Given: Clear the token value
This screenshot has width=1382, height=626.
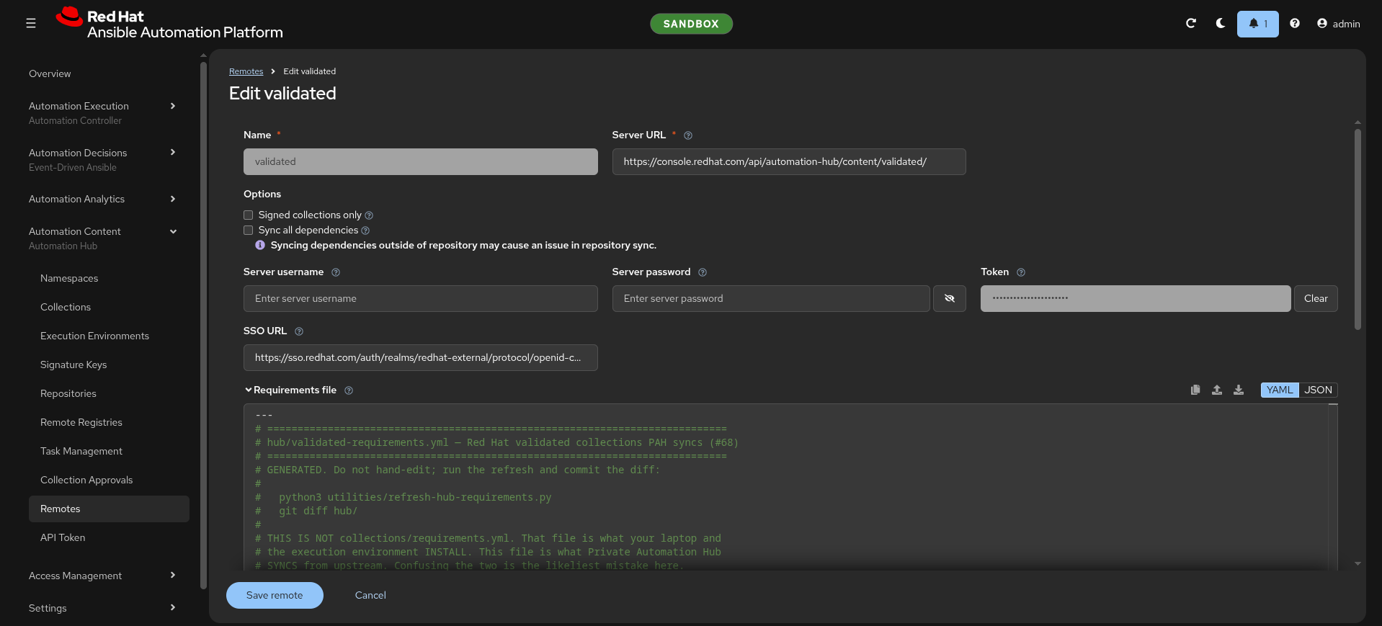Looking at the screenshot, I should click(x=1316, y=298).
